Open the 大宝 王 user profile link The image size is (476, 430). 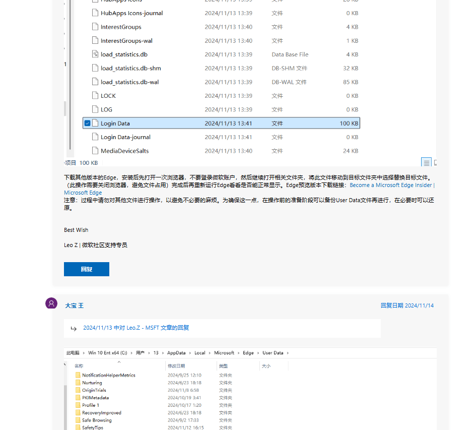coord(75,305)
